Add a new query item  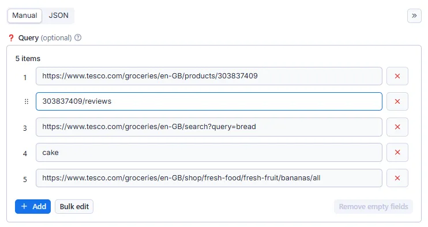click(x=33, y=207)
